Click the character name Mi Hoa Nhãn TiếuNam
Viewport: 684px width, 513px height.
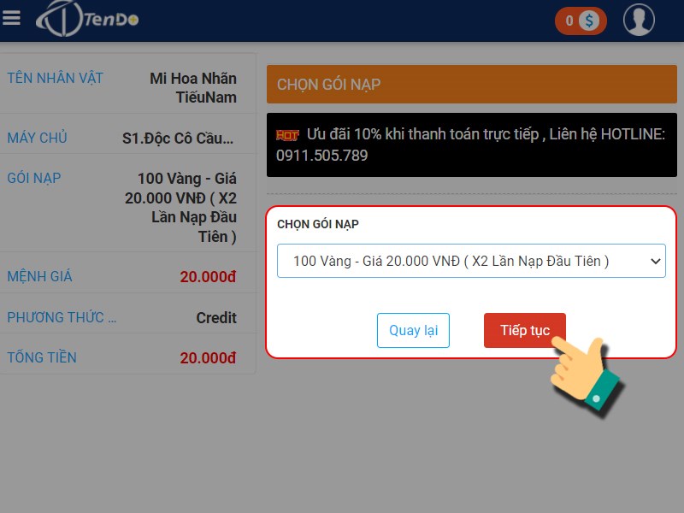pos(193,88)
